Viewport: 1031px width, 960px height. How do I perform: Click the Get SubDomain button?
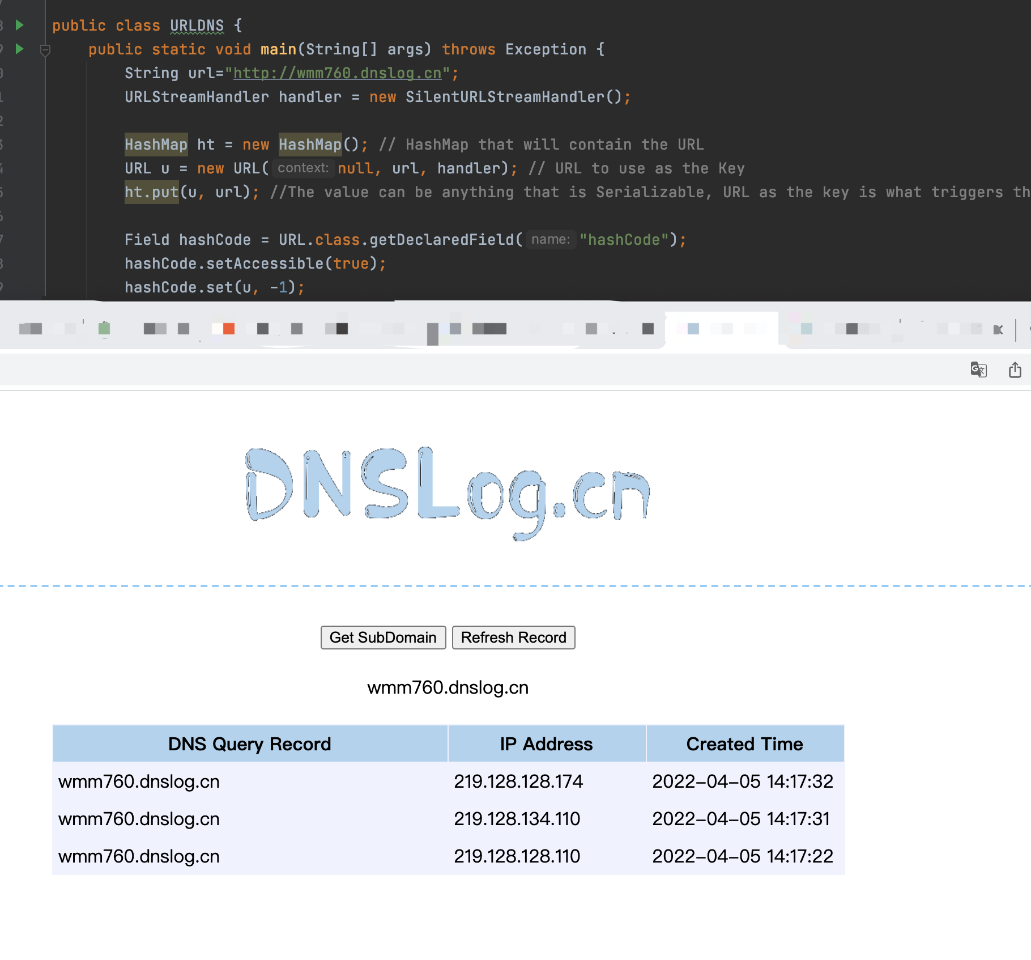pos(383,638)
